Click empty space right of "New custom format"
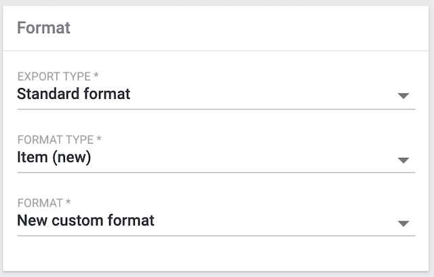Viewport: 434px width, 277px height. 271,221
